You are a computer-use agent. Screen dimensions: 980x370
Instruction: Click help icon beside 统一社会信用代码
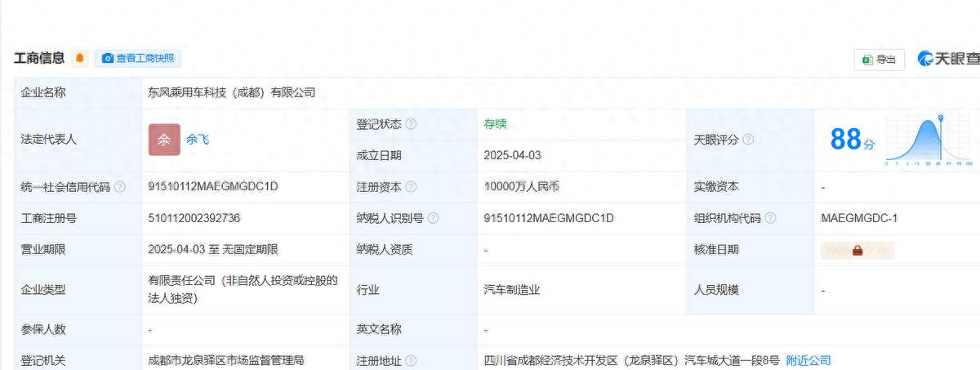(x=120, y=187)
